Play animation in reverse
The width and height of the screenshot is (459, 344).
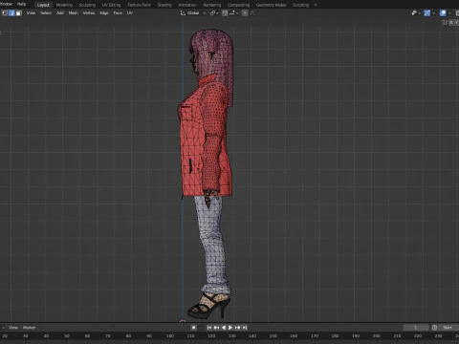224,328
